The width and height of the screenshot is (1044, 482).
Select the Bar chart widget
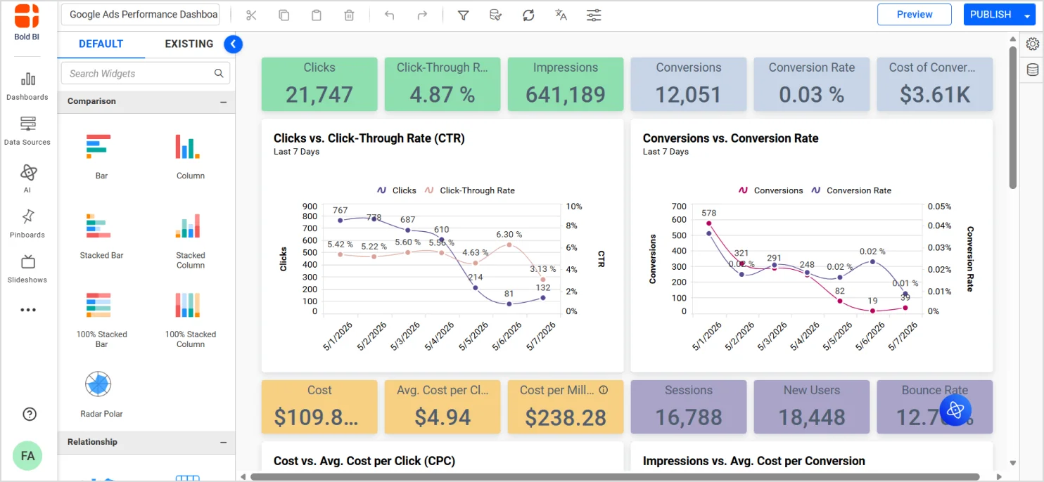[101, 156]
